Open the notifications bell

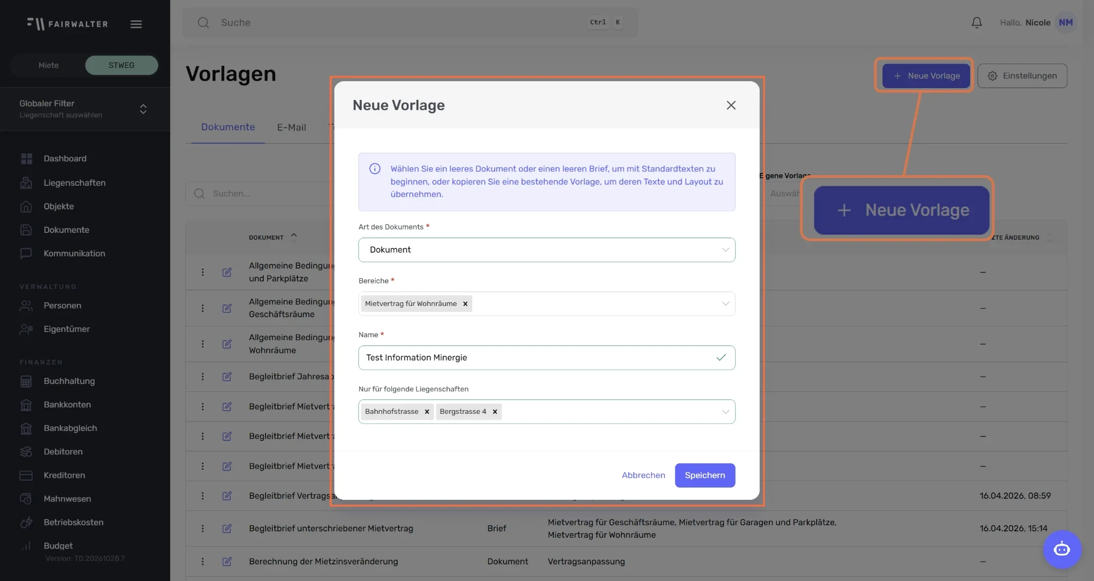(x=976, y=22)
